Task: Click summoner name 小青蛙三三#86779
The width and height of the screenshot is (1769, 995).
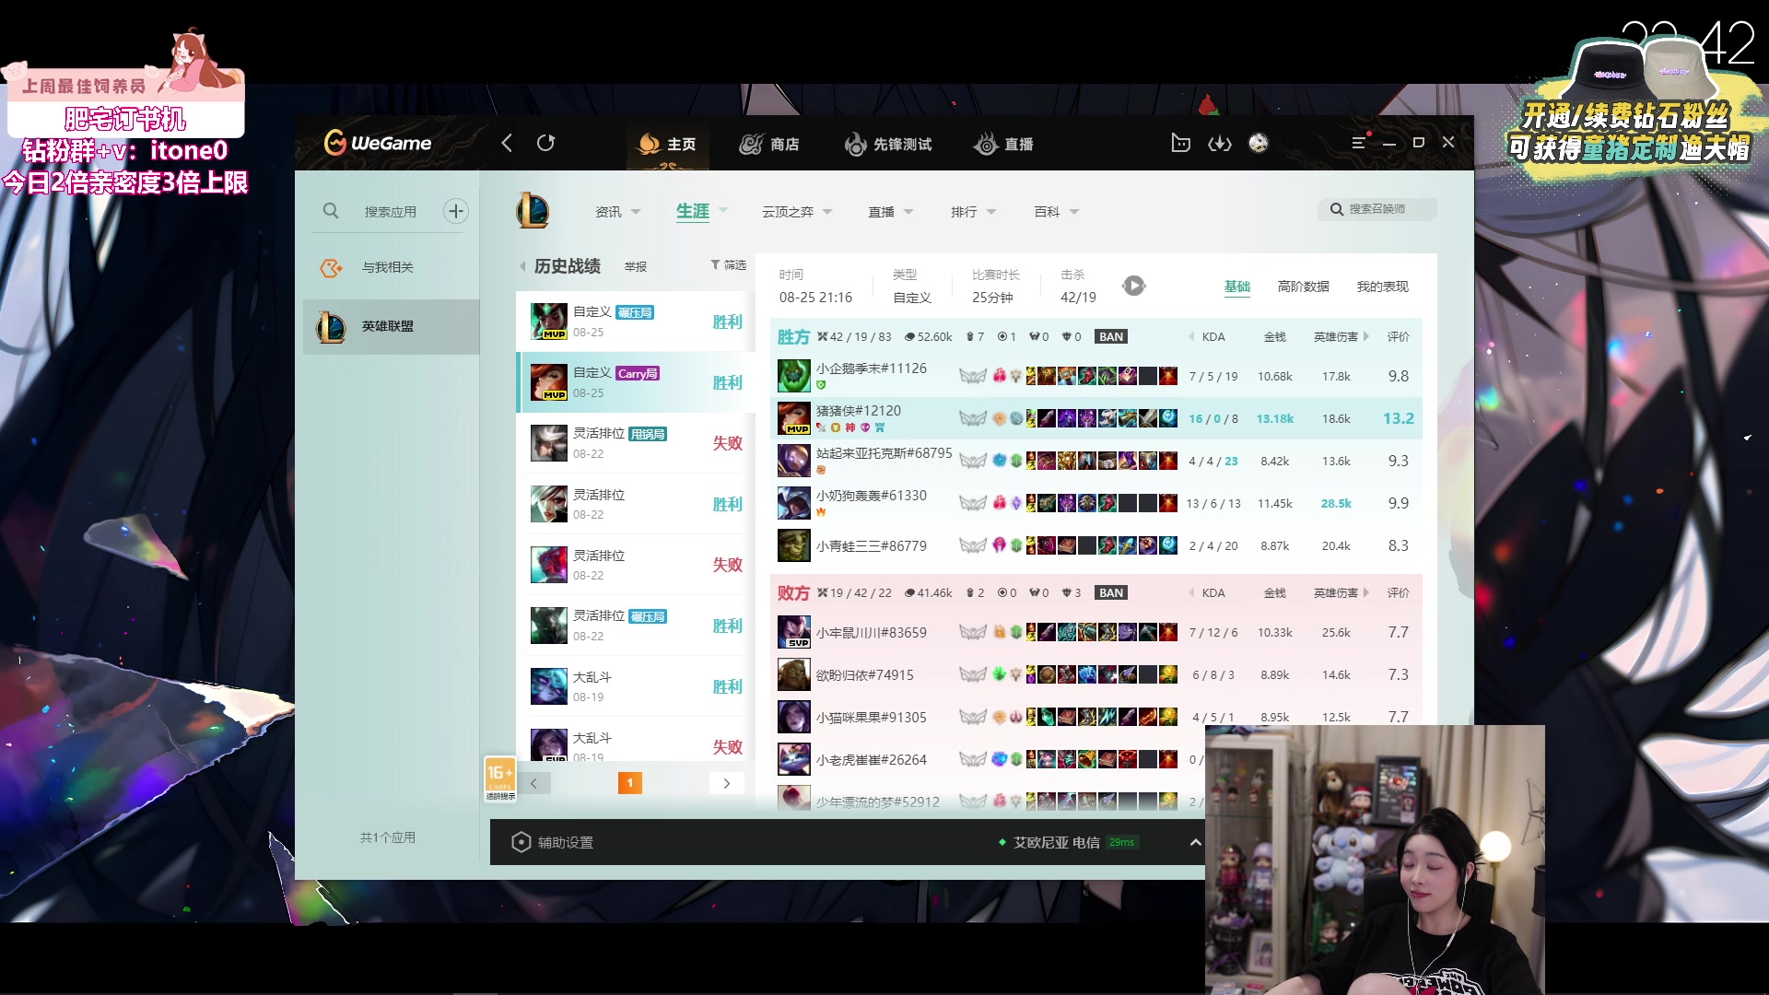Action: (x=871, y=545)
